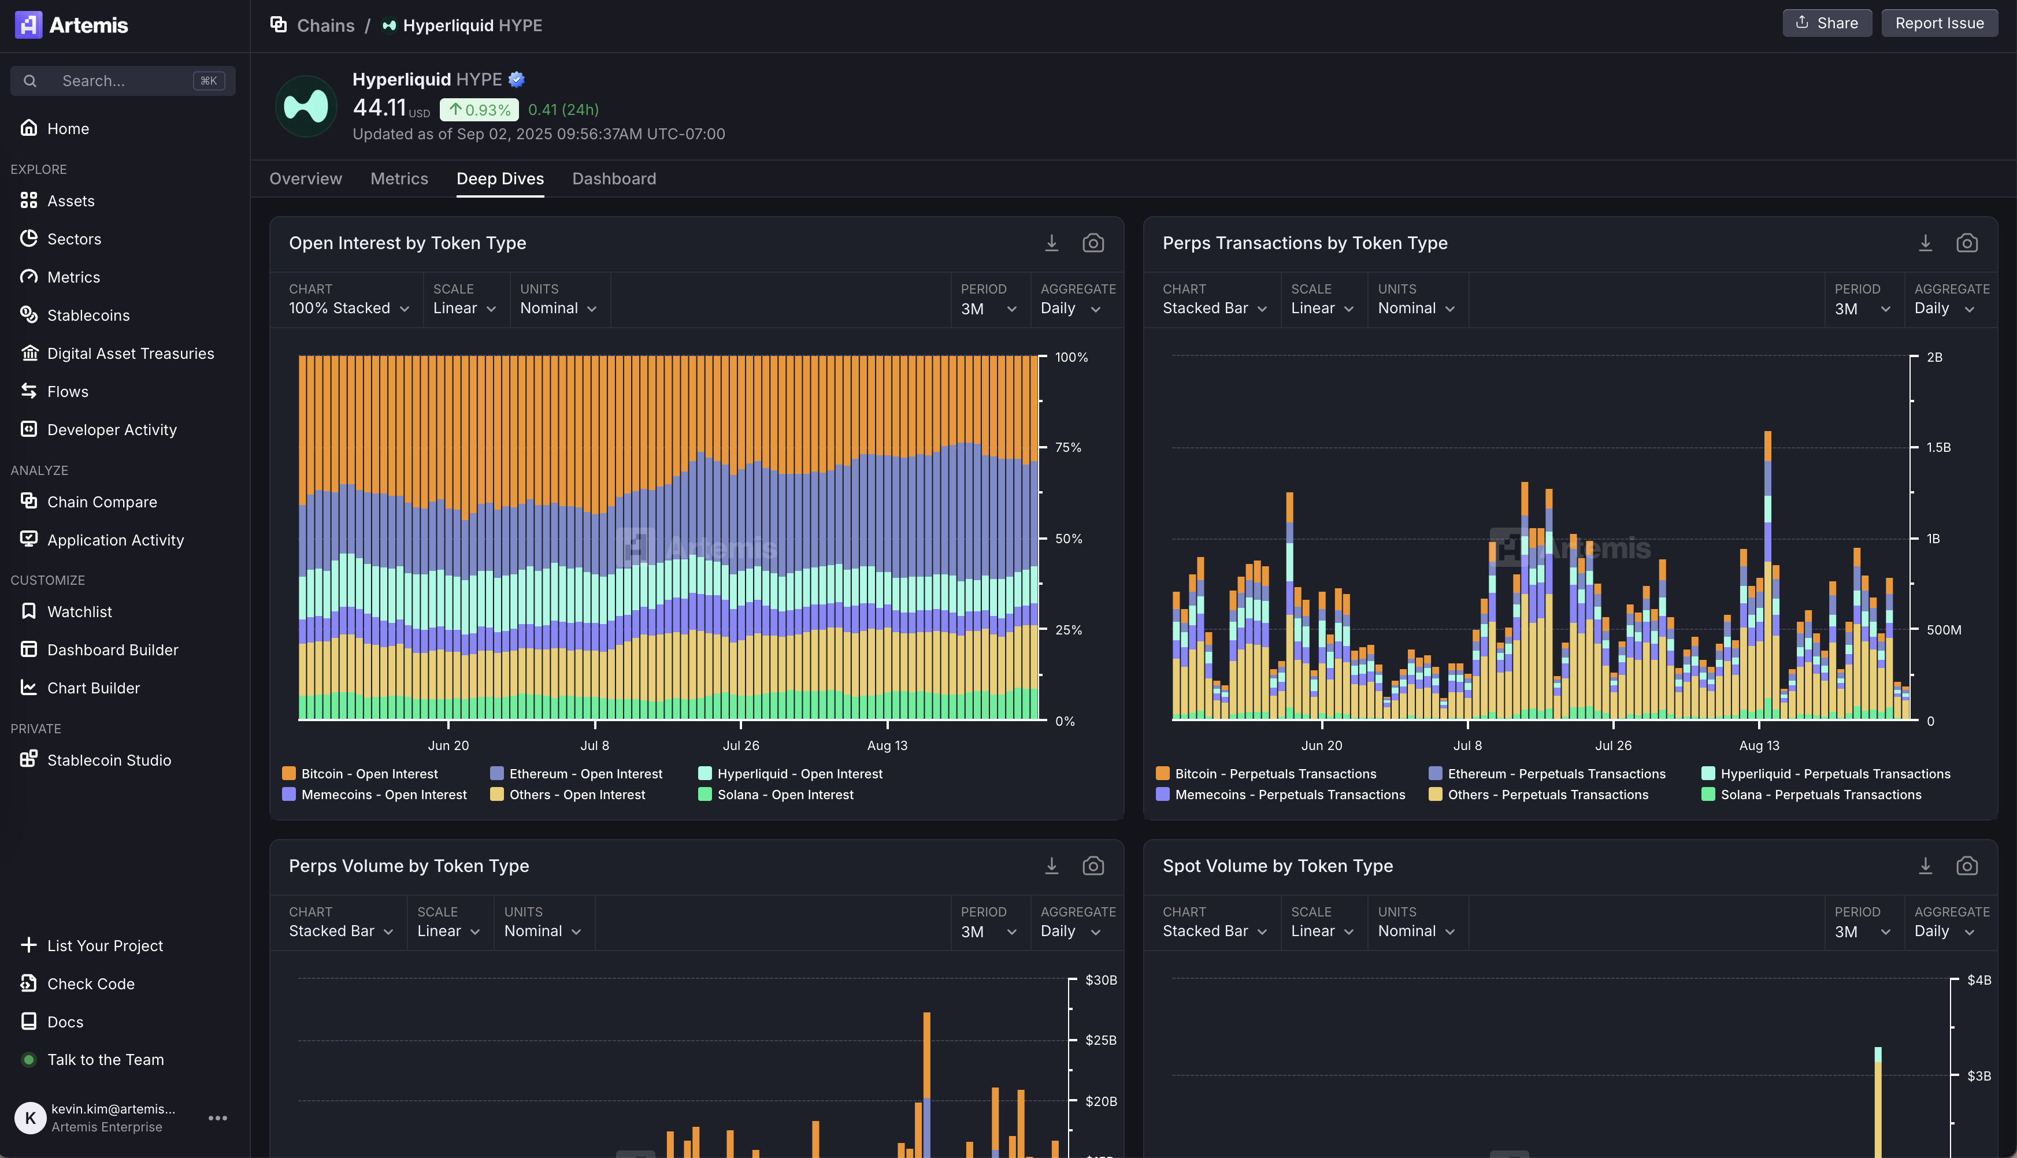Click the Developer Activity code icon
The height and width of the screenshot is (1158, 2017).
tap(29, 429)
